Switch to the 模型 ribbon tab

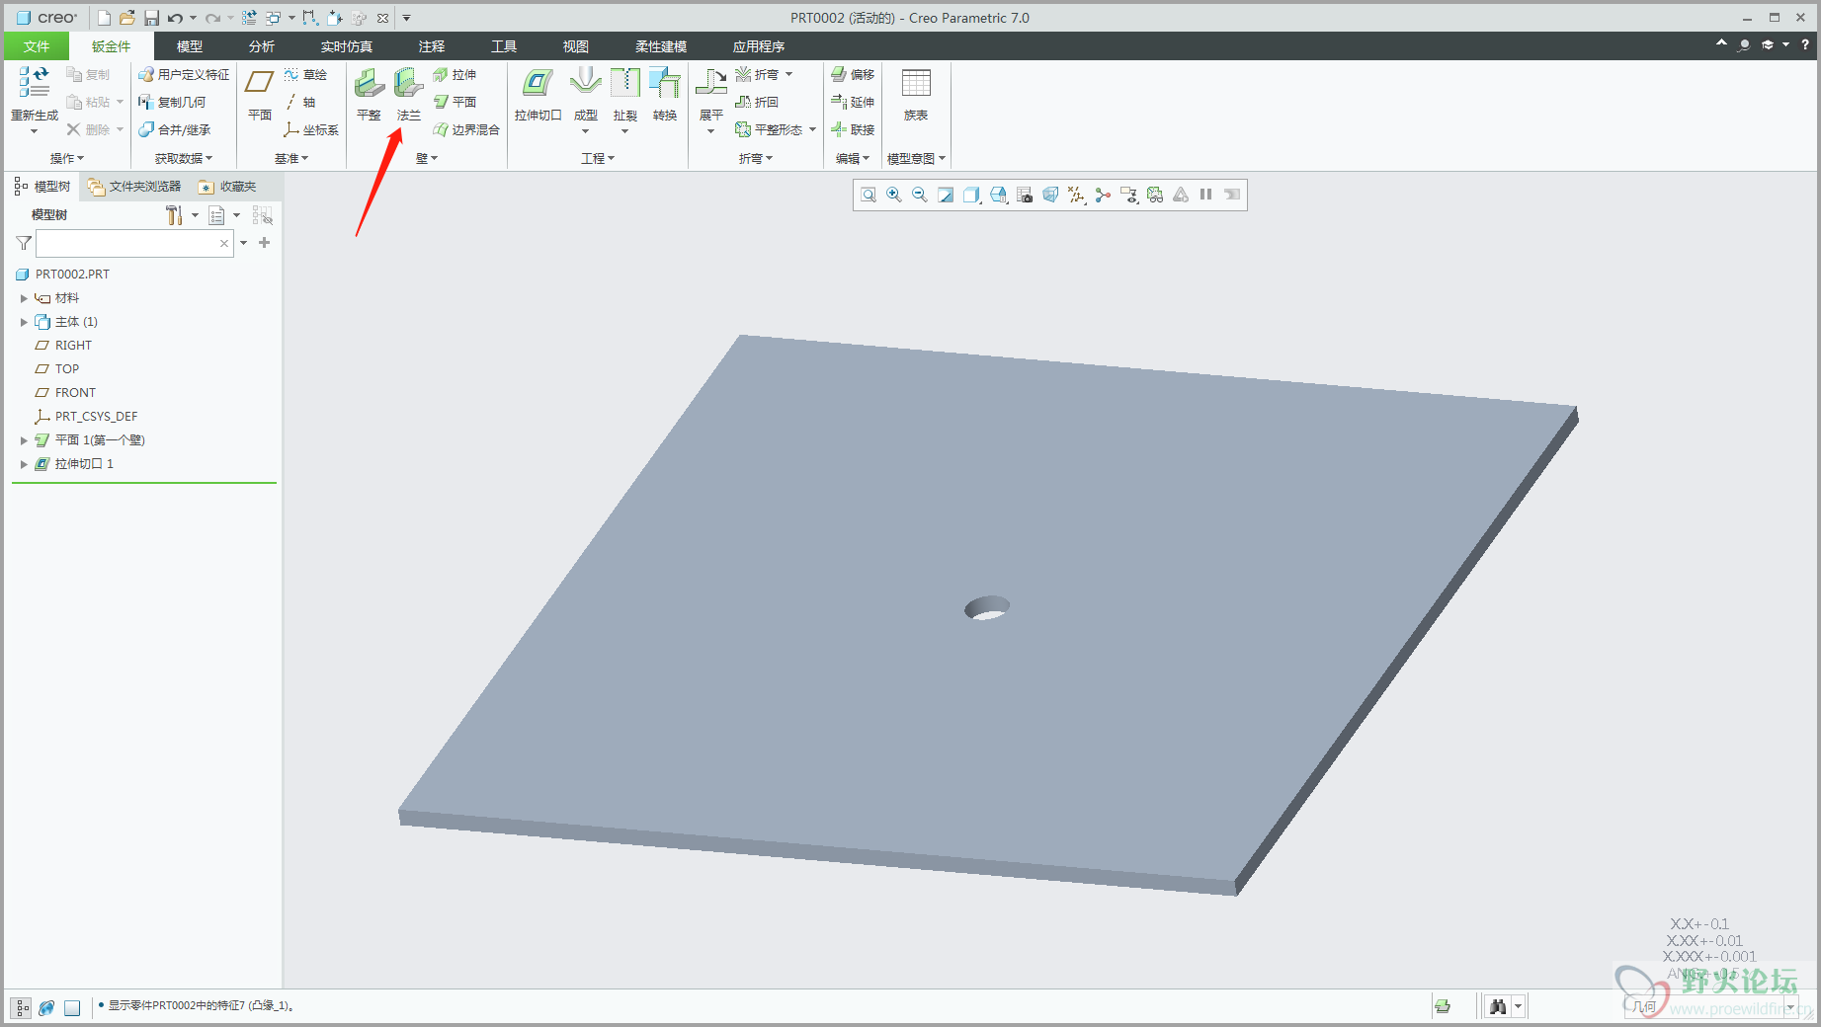coord(190,46)
